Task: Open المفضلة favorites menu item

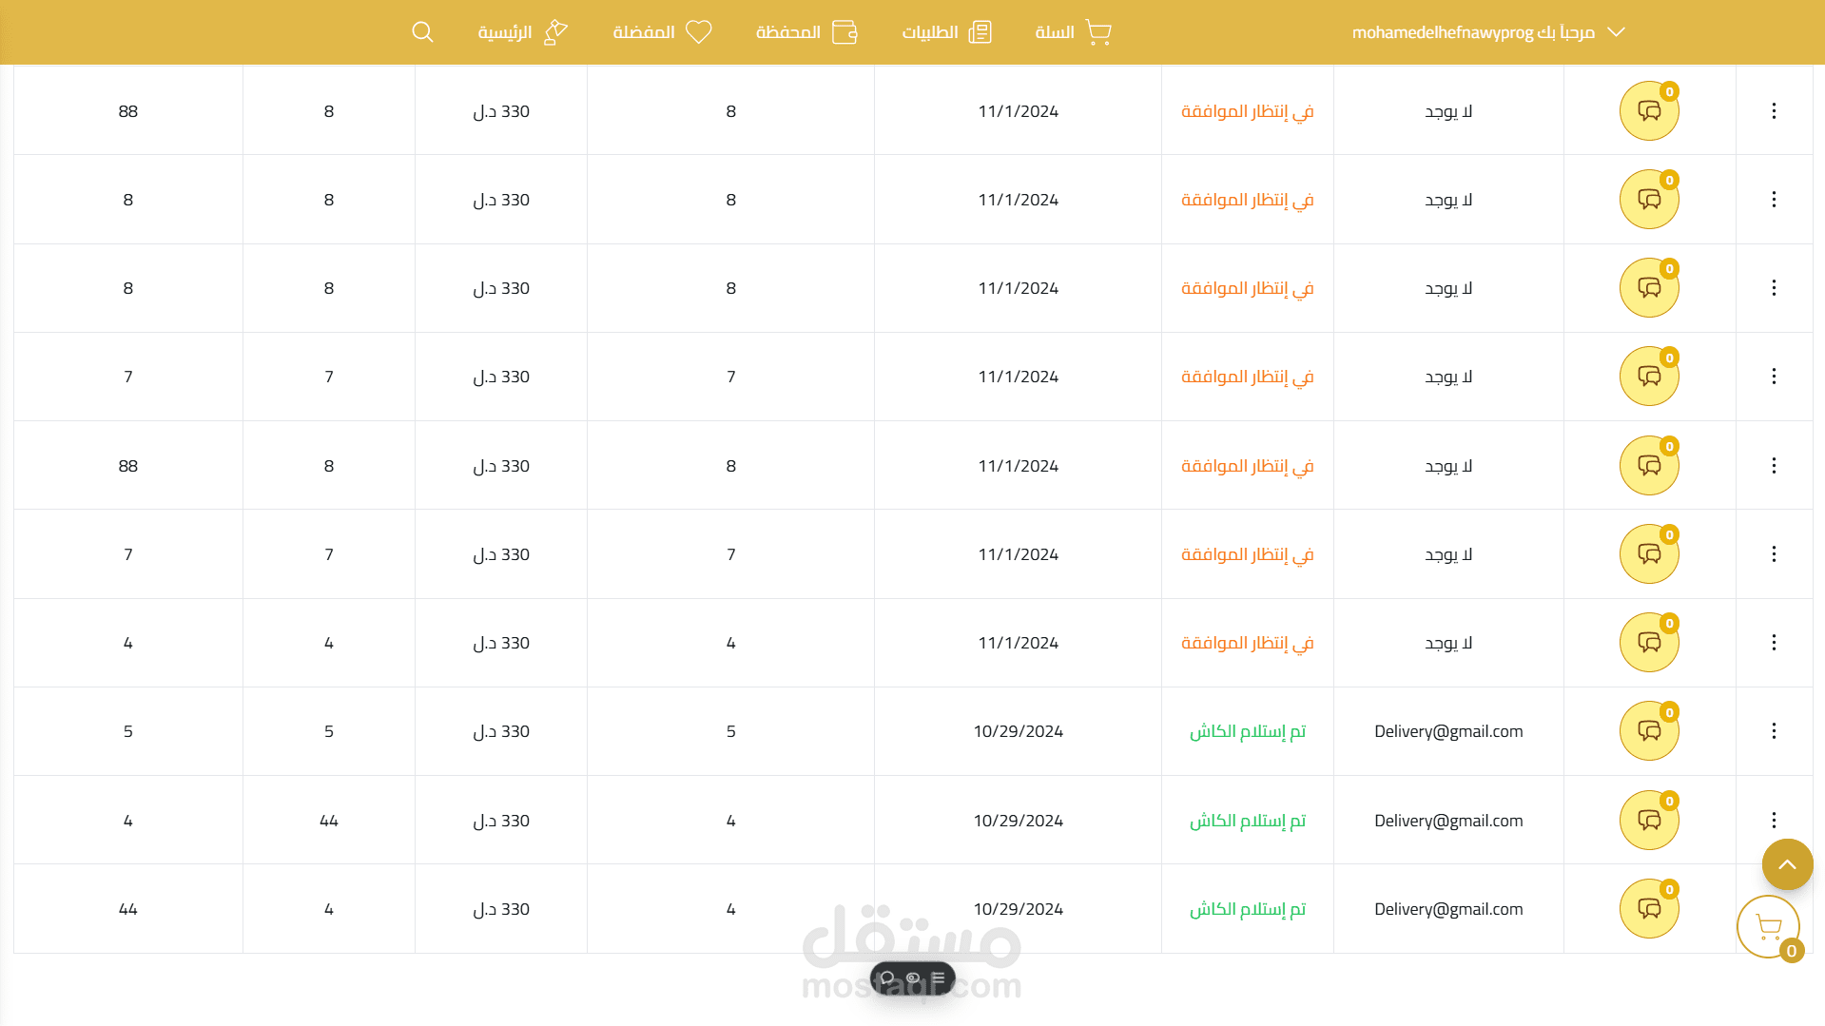Action: (662, 32)
